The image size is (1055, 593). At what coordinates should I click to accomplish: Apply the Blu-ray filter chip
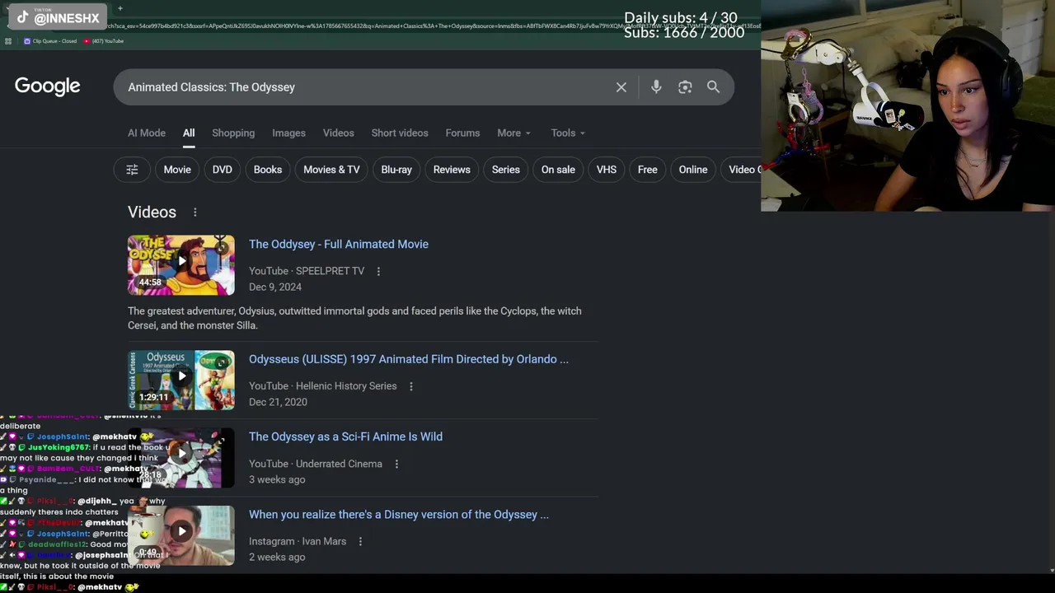(x=396, y=170)
